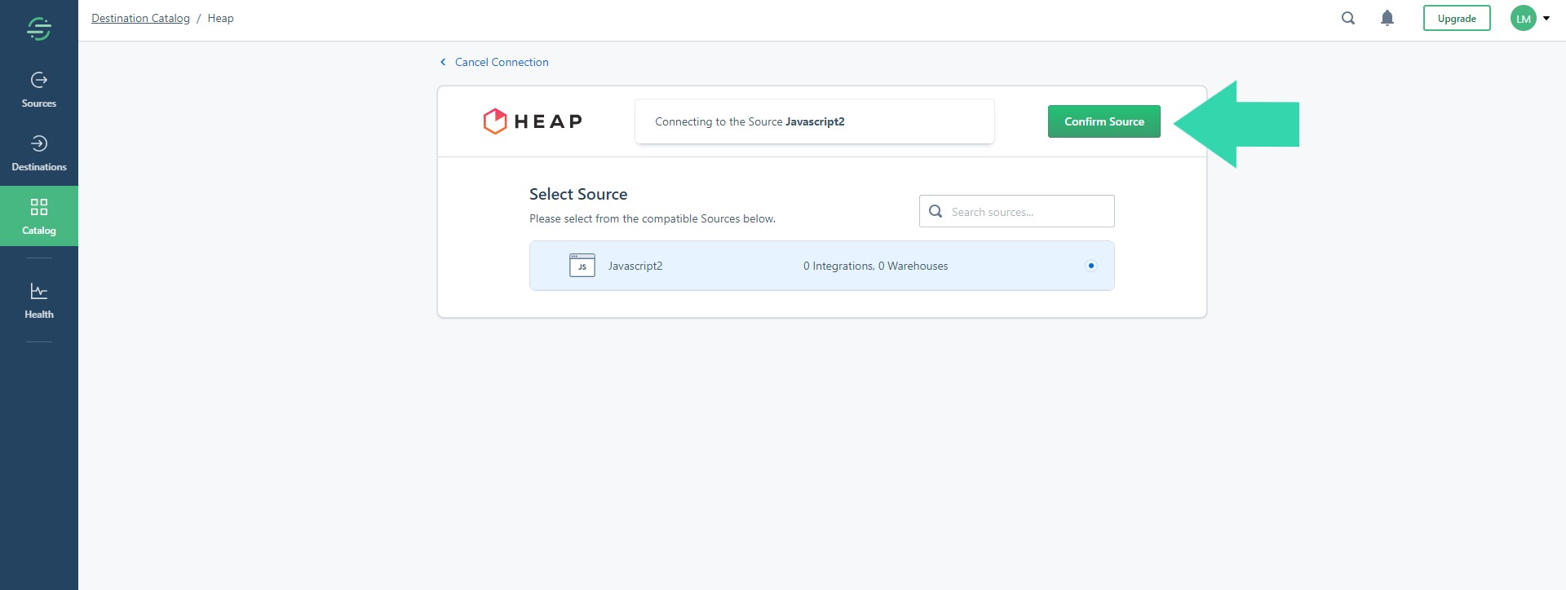This screenshot has height=590, width=1566.
Task: Open the global search magnifier
Action: coord(1347,17)
